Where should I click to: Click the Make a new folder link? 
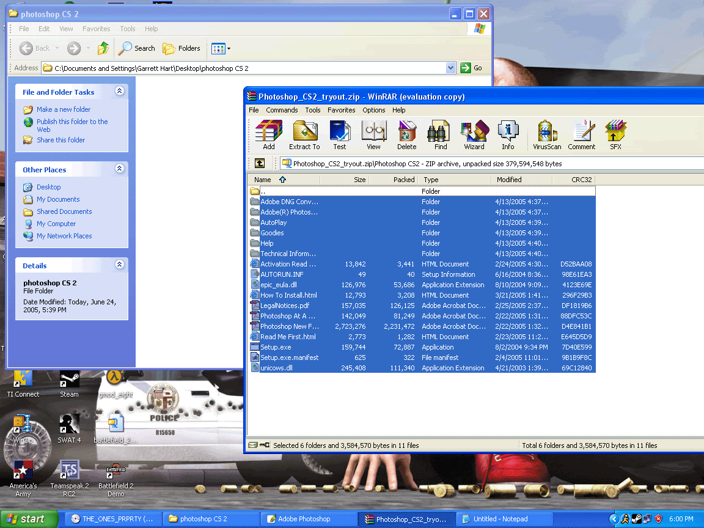point(64,109)
